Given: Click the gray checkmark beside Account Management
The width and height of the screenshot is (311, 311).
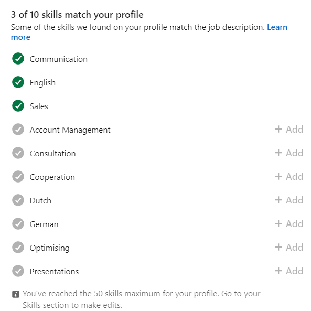Looking at the screenshot, I should click(x=18, y=130).
